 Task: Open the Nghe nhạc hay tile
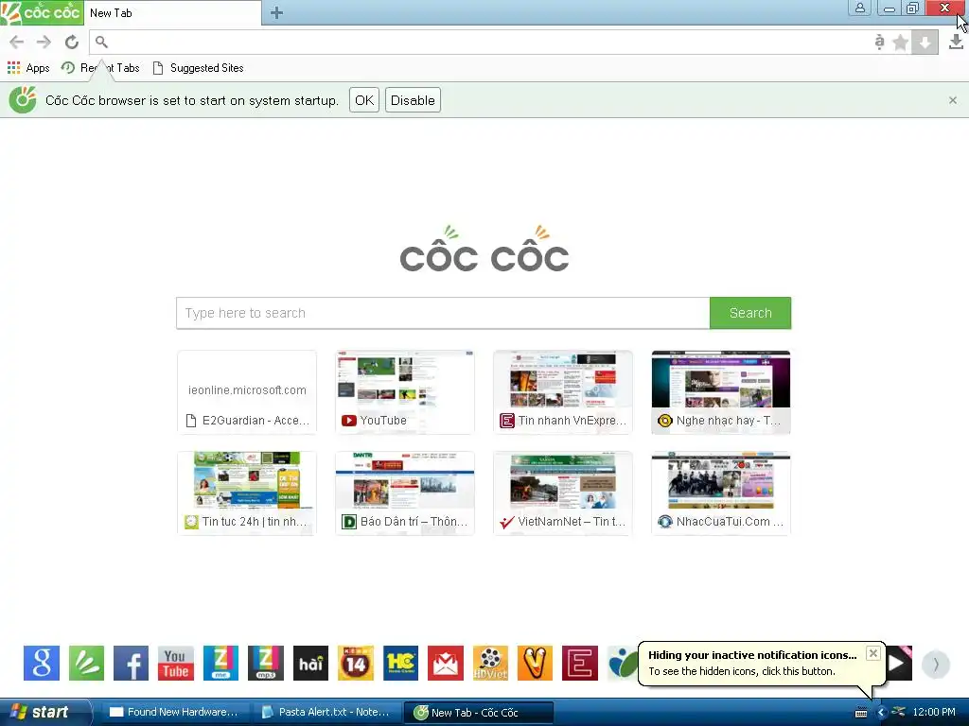point(721,392)
